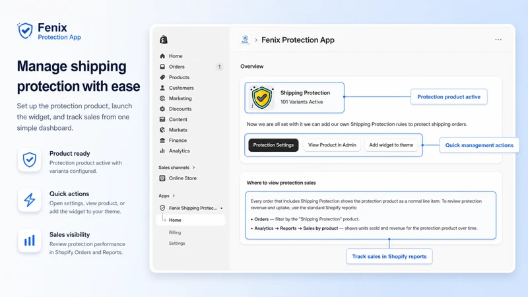Click the Markets globe icon
The width and height of the screenshot is (528, 297).
162,129
